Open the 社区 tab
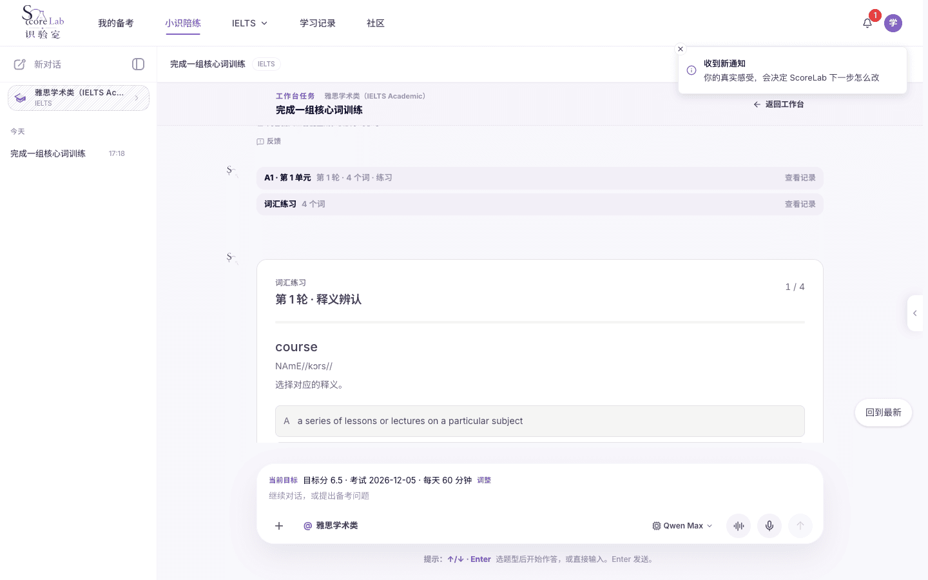928x580 pixels. coord(376,23)
